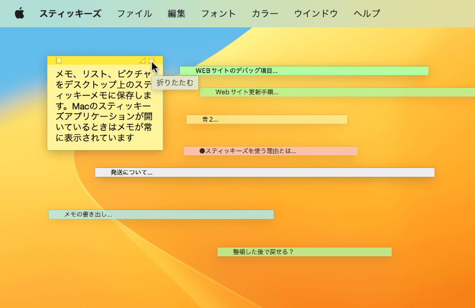Image resolution: width=475 pixels, height=308 pixels.
Task: Click the zoom triangle icon on yellow note
Action: point(142,61)
